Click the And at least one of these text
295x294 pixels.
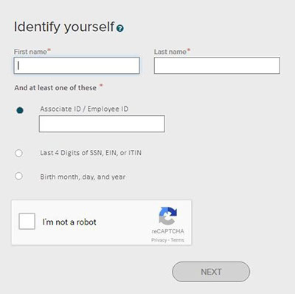[x=55, y=88]
